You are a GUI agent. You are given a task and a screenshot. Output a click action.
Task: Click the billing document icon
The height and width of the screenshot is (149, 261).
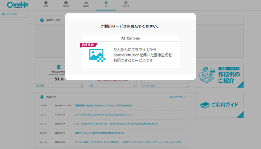(59, 67)
